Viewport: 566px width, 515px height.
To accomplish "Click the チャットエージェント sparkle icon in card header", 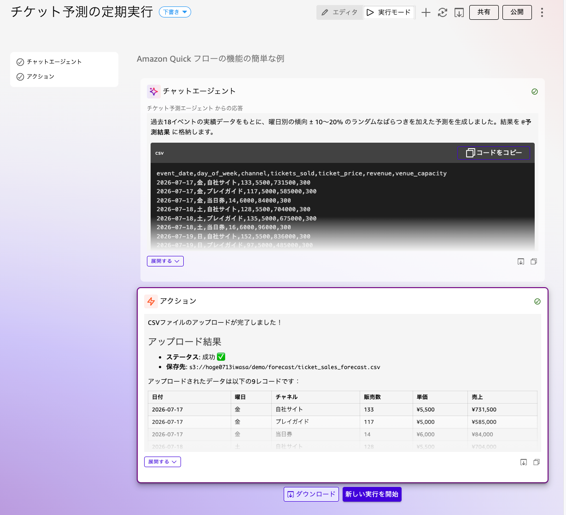I will pyautogui.click(x=154, y=91).
